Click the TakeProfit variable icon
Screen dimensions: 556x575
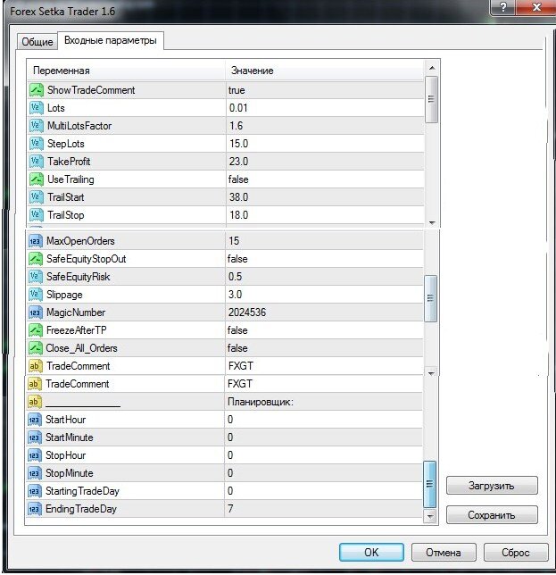click(37, 162)
